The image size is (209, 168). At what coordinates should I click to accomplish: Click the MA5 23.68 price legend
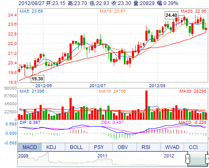click(x=31, y=11)
